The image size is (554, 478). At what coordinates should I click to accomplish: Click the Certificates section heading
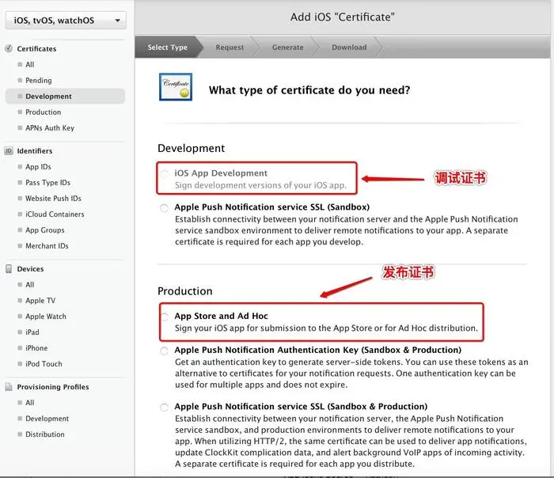[36, 49]
